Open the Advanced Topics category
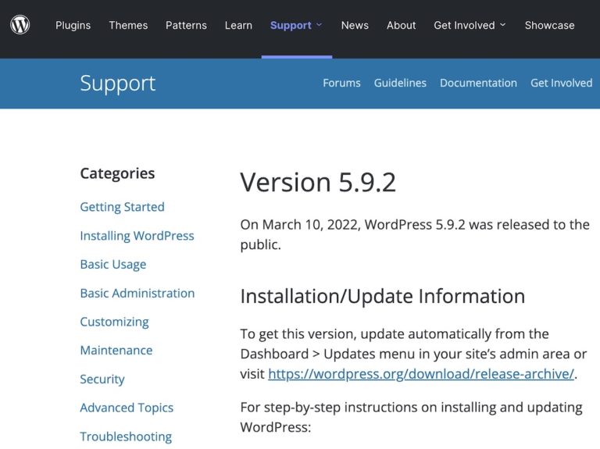Viewport: 600px width, 449px height. point(127,408)
